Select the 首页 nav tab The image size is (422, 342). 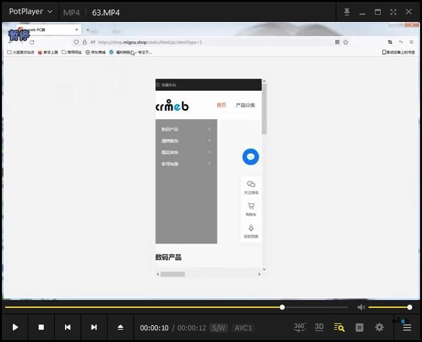pyautogui.click(x=222, y=105)
